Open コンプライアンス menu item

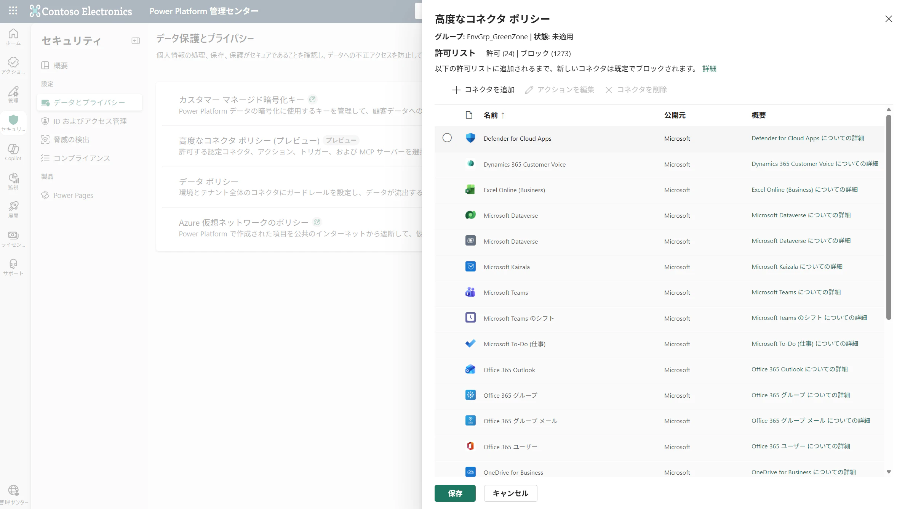click(90, 158)
